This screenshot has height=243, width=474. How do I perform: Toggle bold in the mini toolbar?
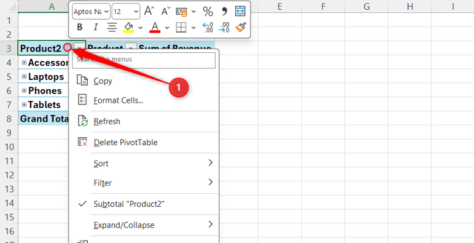(x=80, y=28)
